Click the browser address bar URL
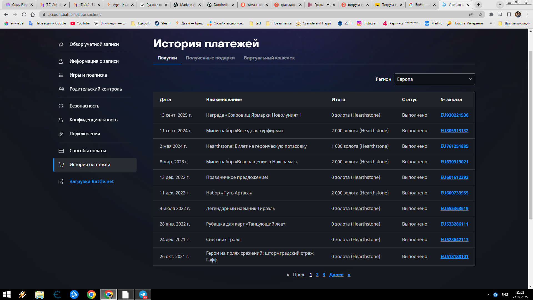This screenshot has width=533, height=300. click(x=74, y=14)
